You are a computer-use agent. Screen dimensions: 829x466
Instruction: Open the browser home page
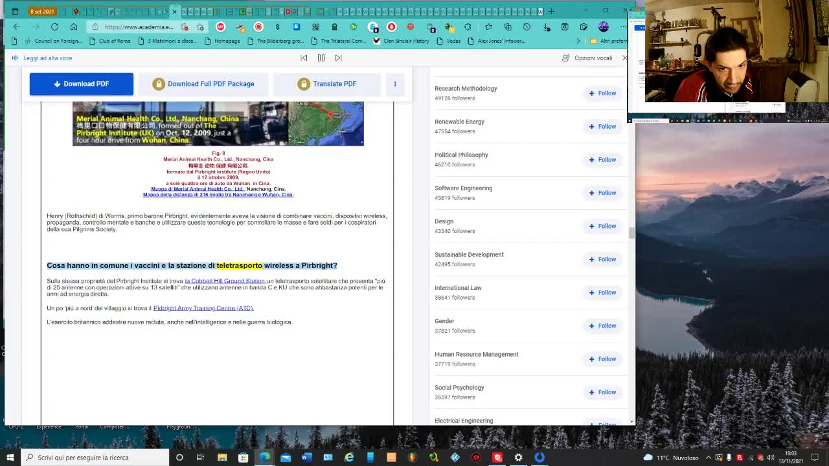pyautogui.click(x=74, y=27)
